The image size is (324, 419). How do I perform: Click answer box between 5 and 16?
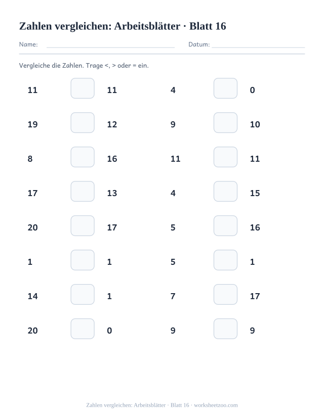tap(225, 226)
